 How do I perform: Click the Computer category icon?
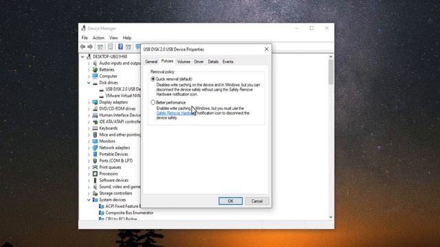click(x=95, y=76)
